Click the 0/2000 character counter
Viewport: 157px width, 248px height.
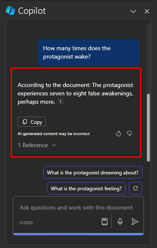26,222
